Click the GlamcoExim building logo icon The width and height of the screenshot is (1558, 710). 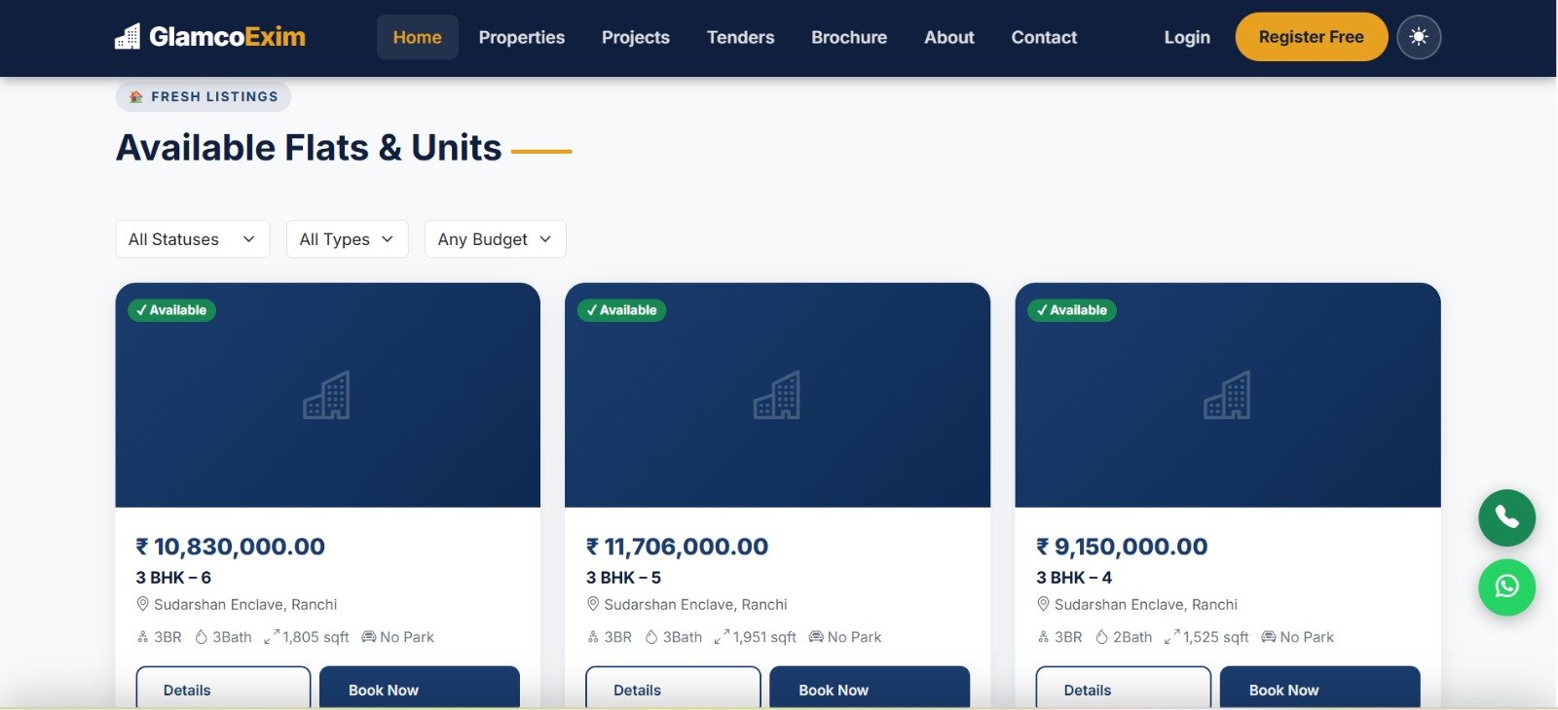pos(128,37)
